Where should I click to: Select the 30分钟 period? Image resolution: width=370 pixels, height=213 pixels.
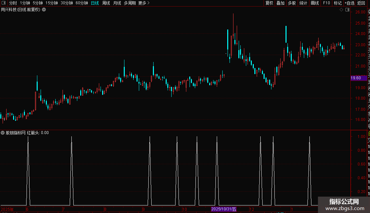pyautogui.click(x=67, y=3)
